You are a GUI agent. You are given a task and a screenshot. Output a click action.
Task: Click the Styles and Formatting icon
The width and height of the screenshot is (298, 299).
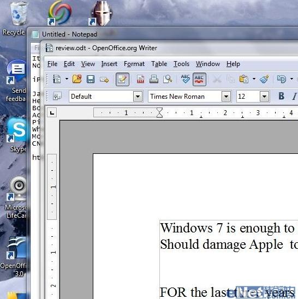(x=57, y=96)
